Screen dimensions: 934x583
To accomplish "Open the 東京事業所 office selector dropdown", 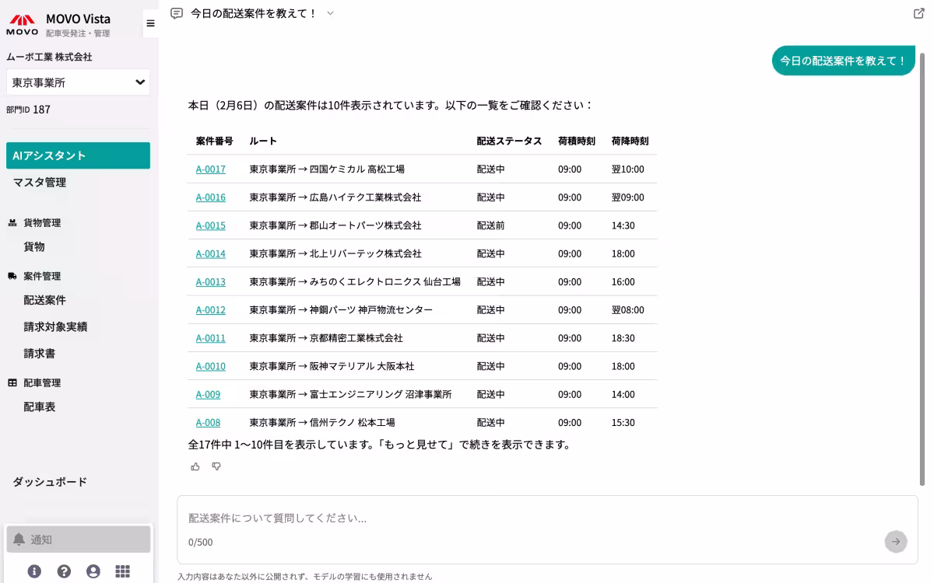I will click(78, 82).
